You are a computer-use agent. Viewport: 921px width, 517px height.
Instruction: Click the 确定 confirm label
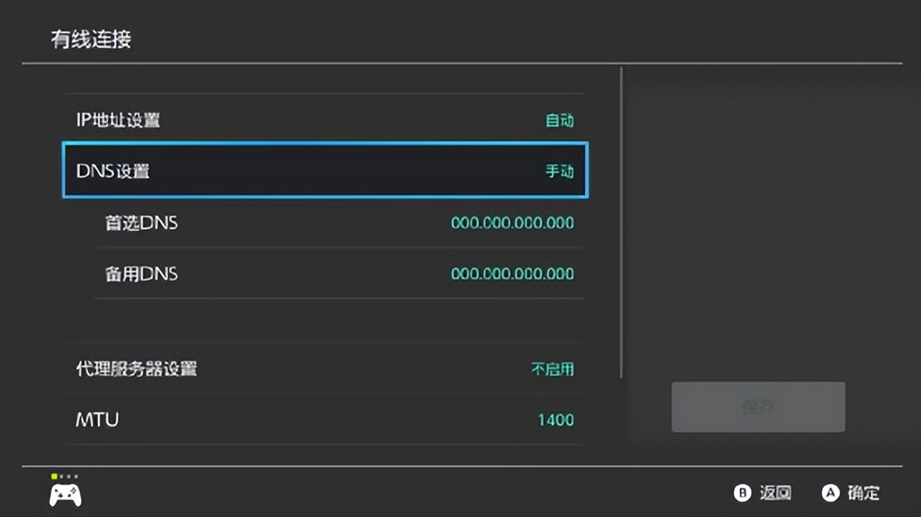click(863, 493)
